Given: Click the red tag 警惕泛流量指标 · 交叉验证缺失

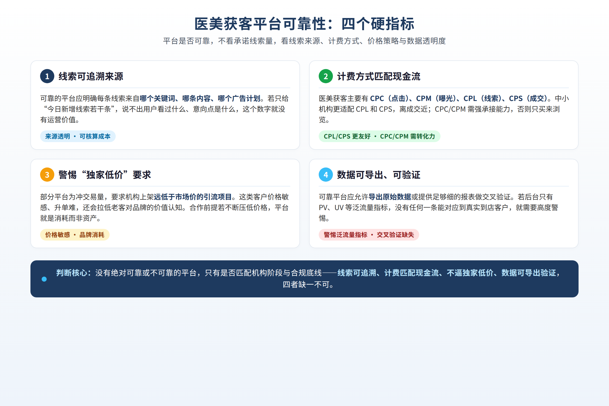Looking at the screenshot, I should [x=369, y=234].
